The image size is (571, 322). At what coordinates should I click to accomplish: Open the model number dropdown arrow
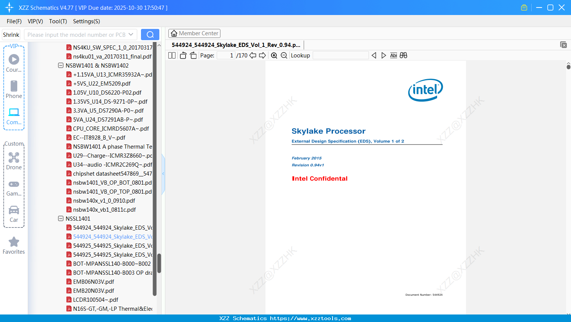[x=131, y=35]
